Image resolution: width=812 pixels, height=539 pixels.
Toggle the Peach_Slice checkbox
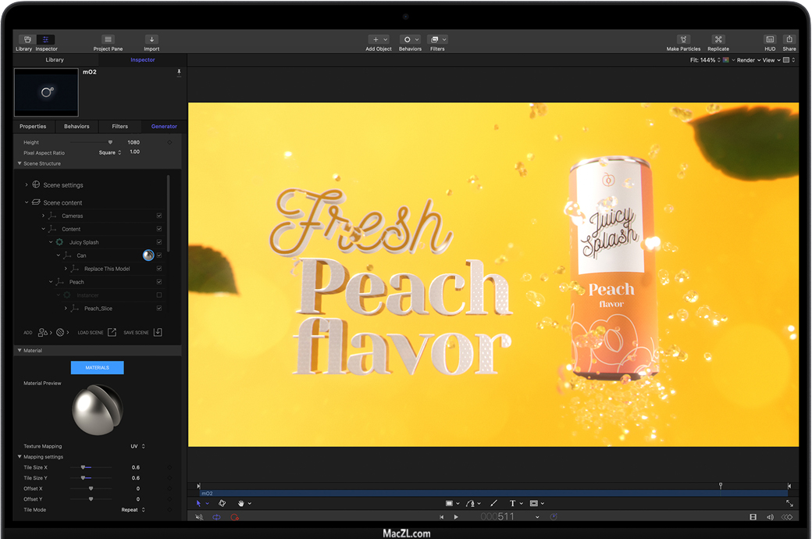159,309
